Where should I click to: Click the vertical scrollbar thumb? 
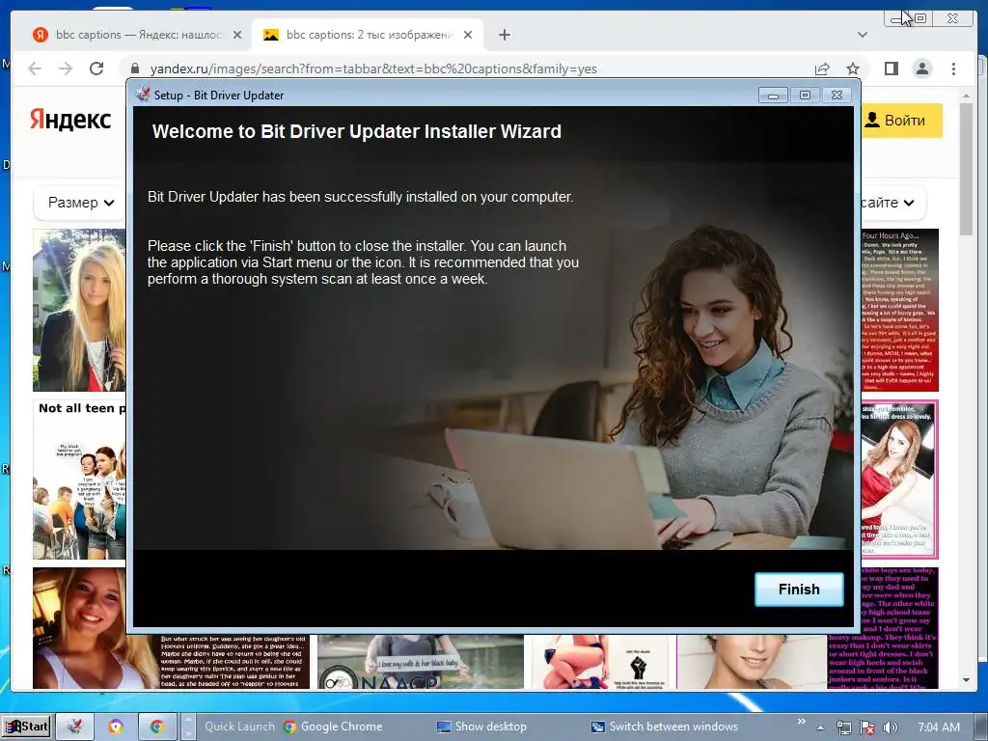pos(966,169)
